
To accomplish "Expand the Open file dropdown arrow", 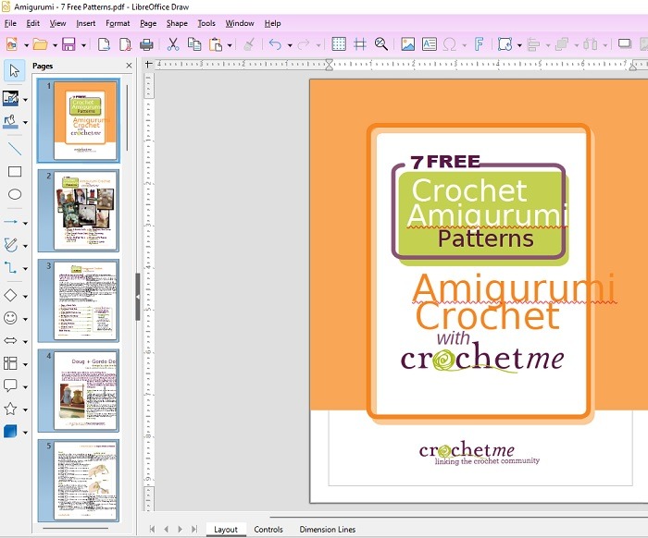I will [53, 44].
